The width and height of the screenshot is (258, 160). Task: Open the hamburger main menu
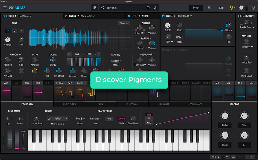coord(5,8)
